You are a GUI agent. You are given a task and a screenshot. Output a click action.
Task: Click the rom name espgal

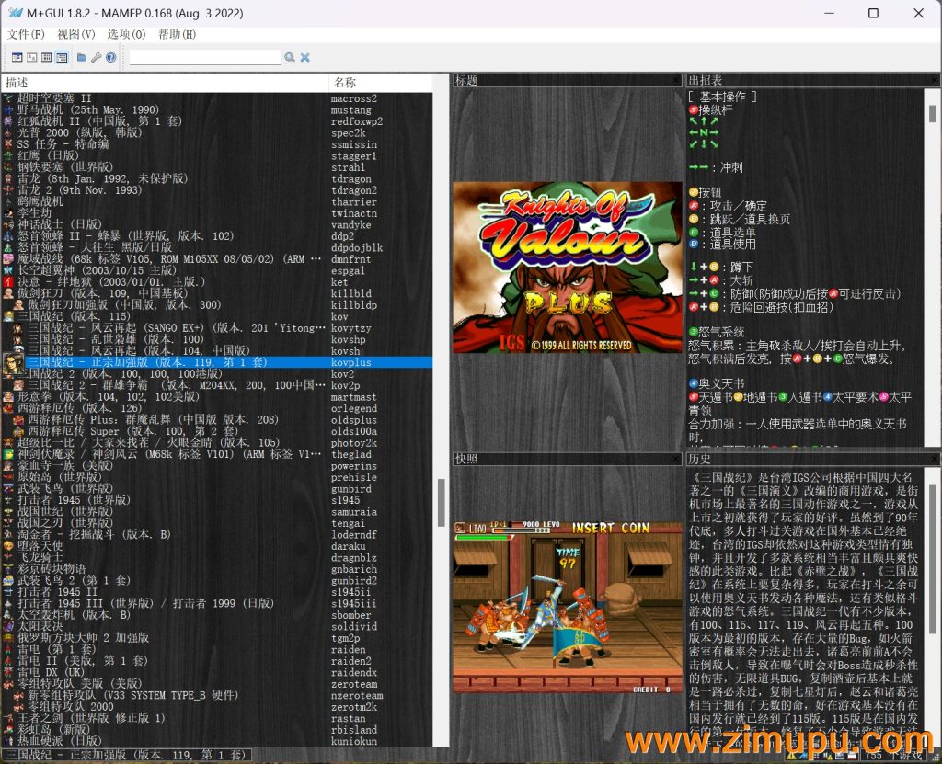[x=348, y=271]
